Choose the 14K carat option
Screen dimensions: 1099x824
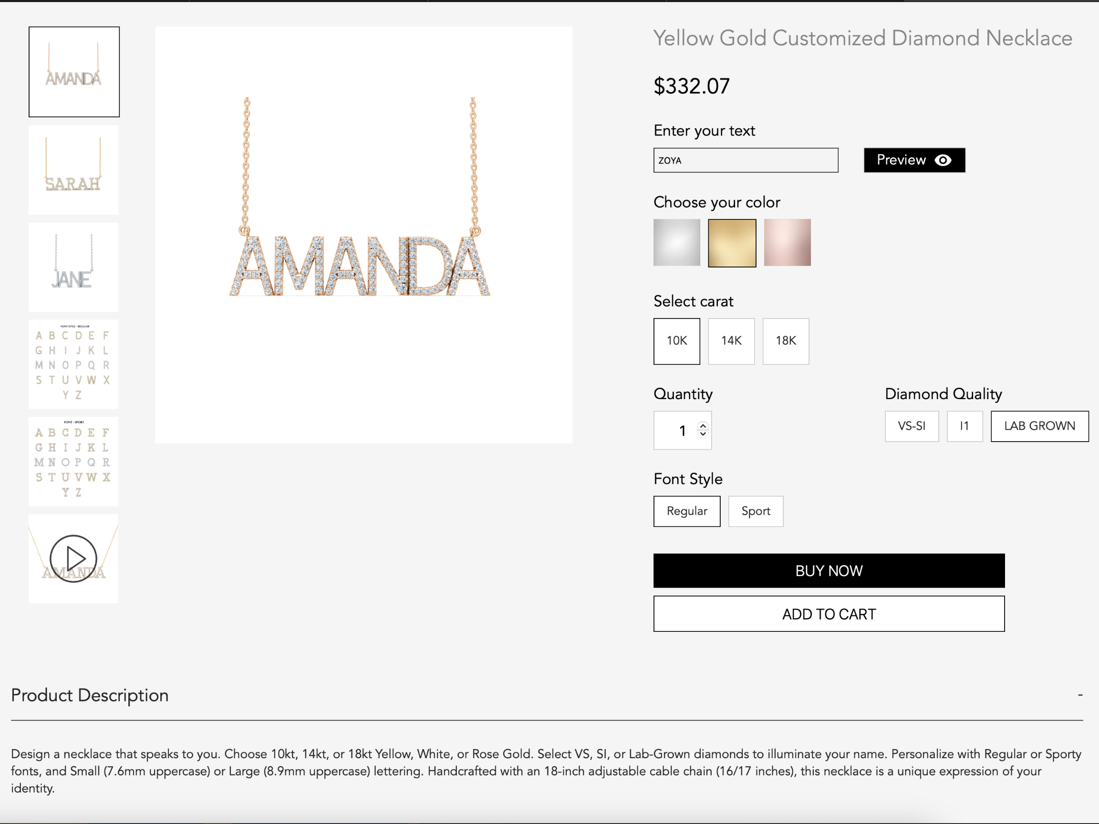click(731, 341)
